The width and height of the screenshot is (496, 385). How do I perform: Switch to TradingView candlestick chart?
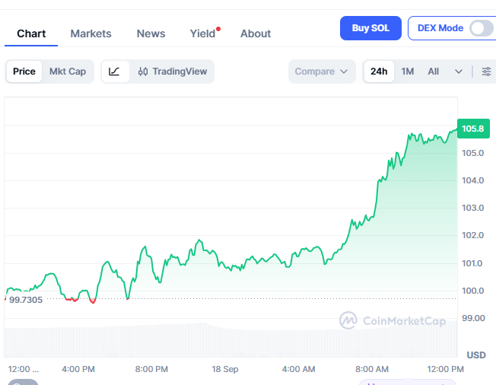pos(173,72)
